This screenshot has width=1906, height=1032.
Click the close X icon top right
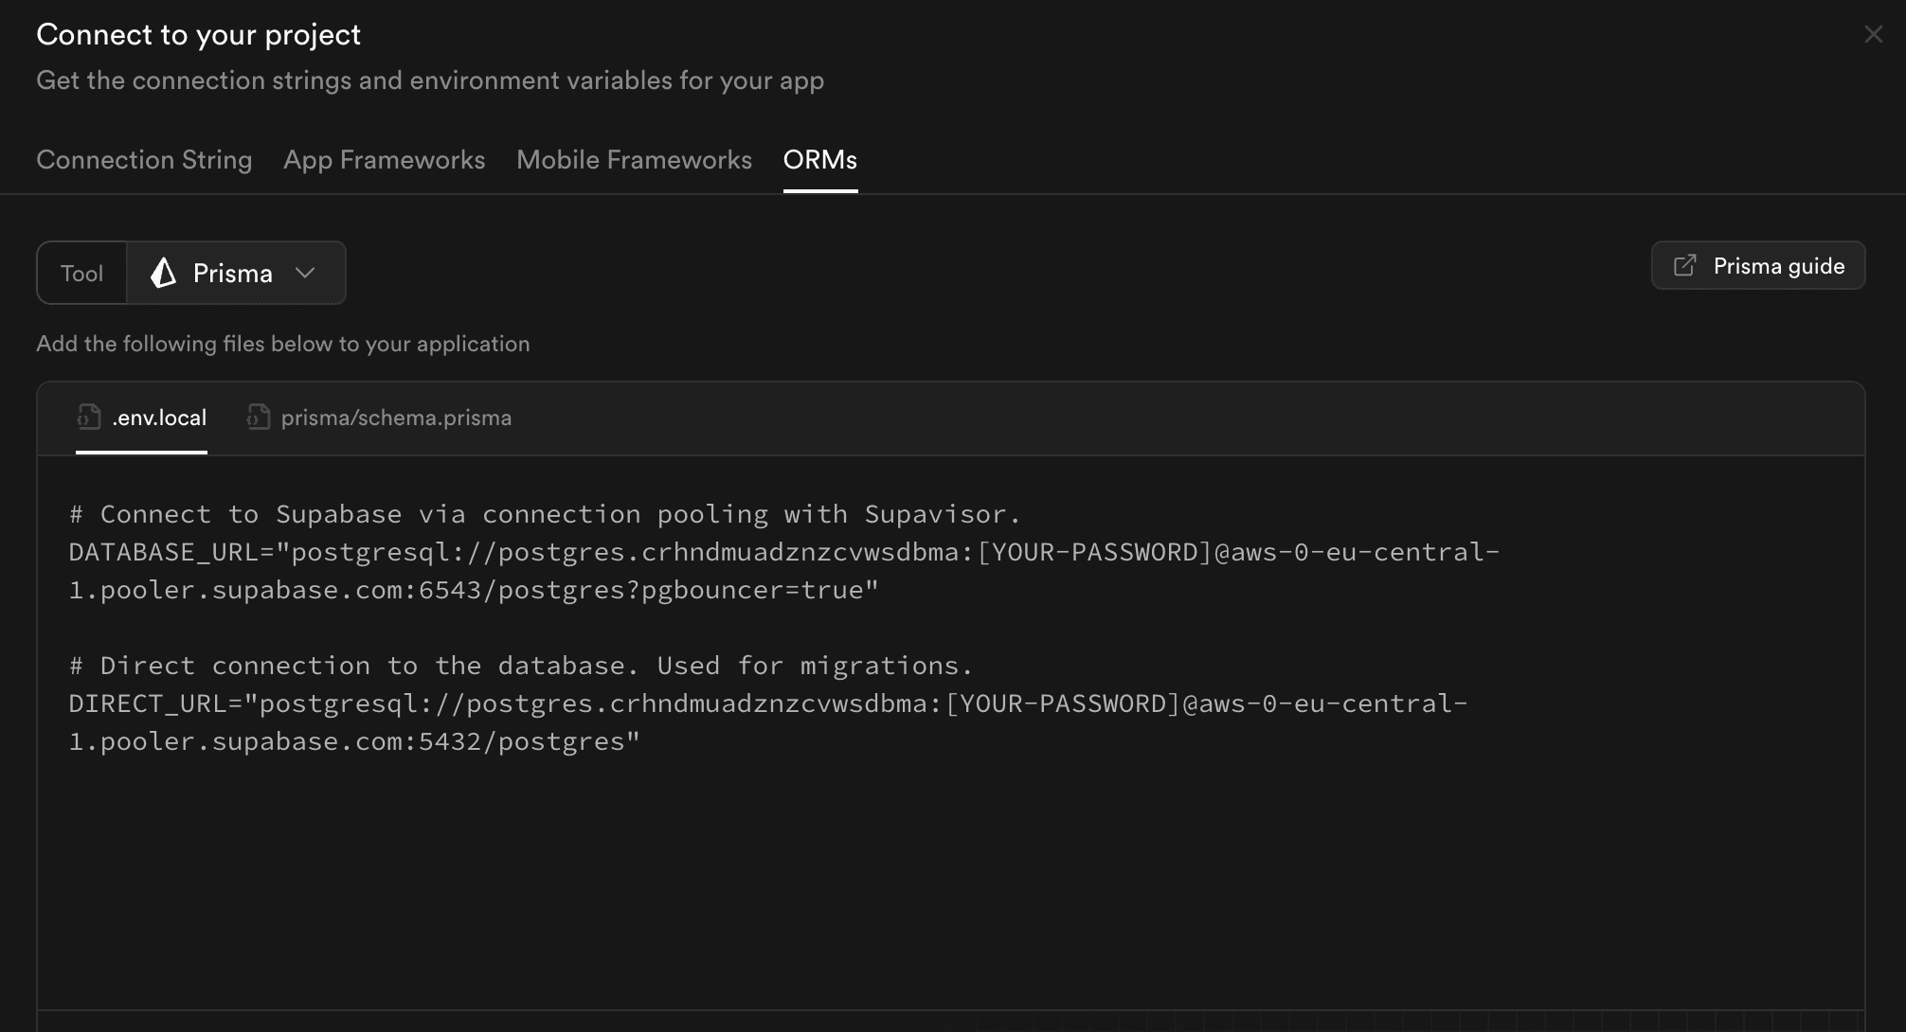tap(1874, 34)
